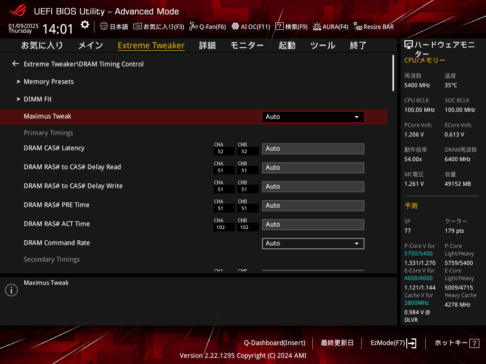Image resolution: width=486 pixels, height=364 pixels.
Task: Open language selector globe icon
Action: tap(104, 27)
